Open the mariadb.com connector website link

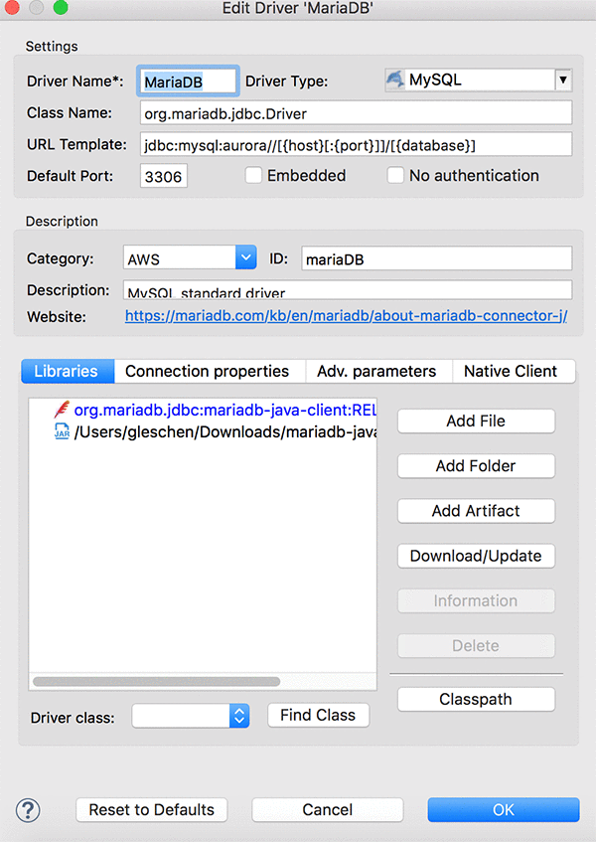[x=346, y=316]
